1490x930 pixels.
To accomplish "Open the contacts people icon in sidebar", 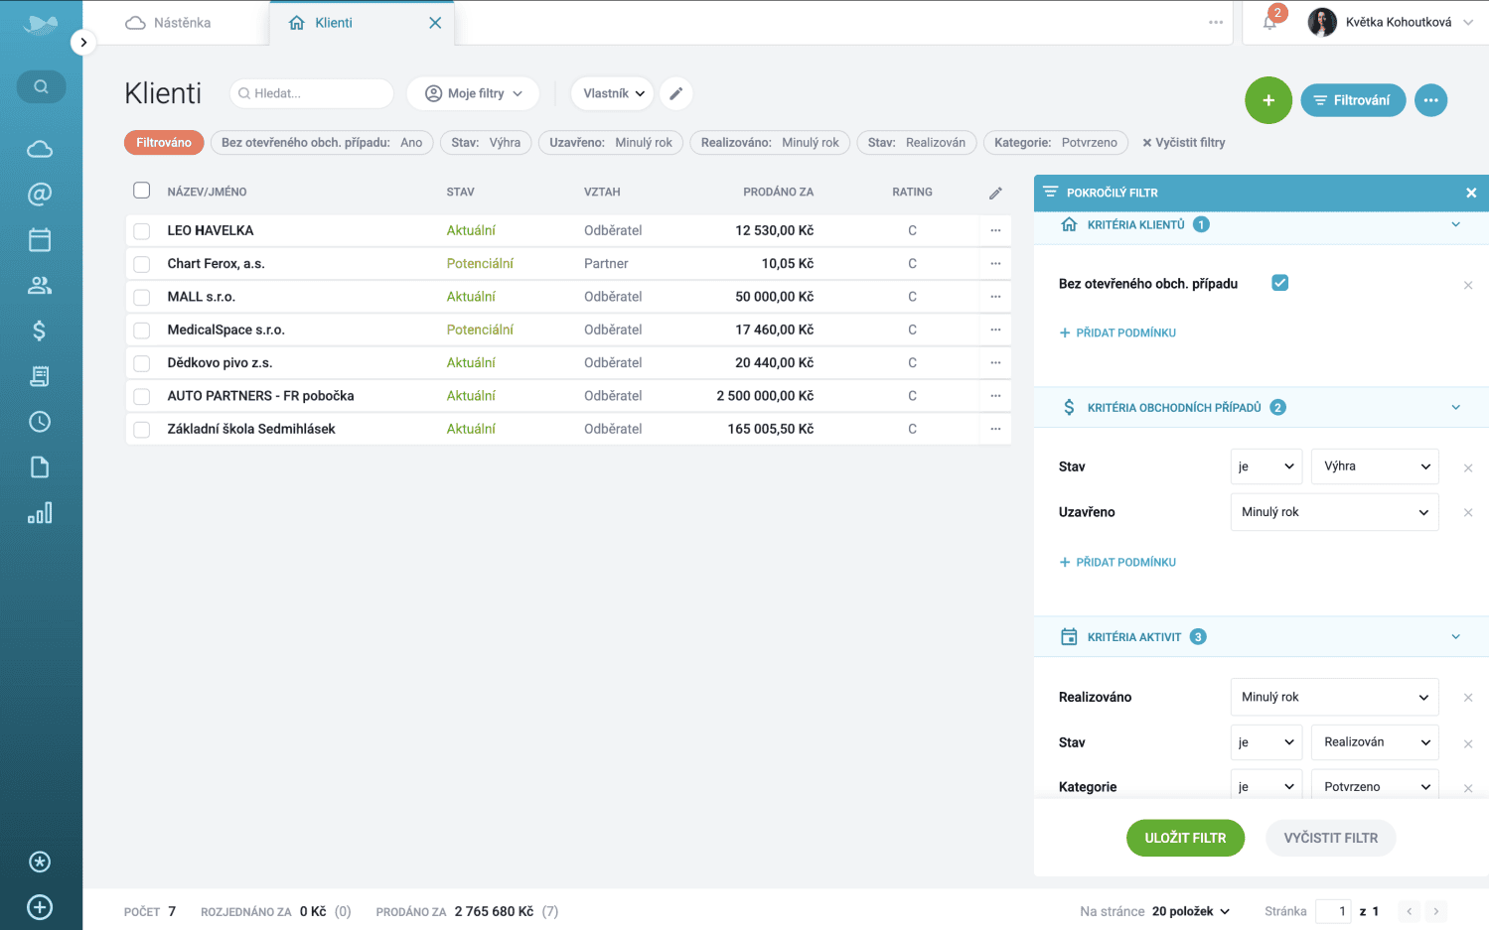I will click(40, 286).
